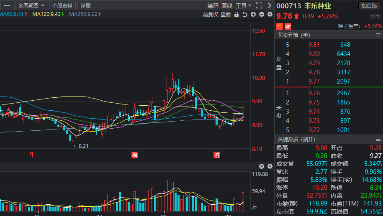Collapse the panel with double chevron

[x=270, y=5]
